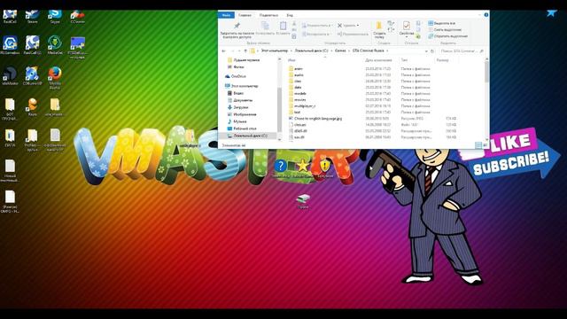This screenshot has width=567, height=319.
Task: Select Chose to english language.jpg file
Action: [x=315, y=118]
